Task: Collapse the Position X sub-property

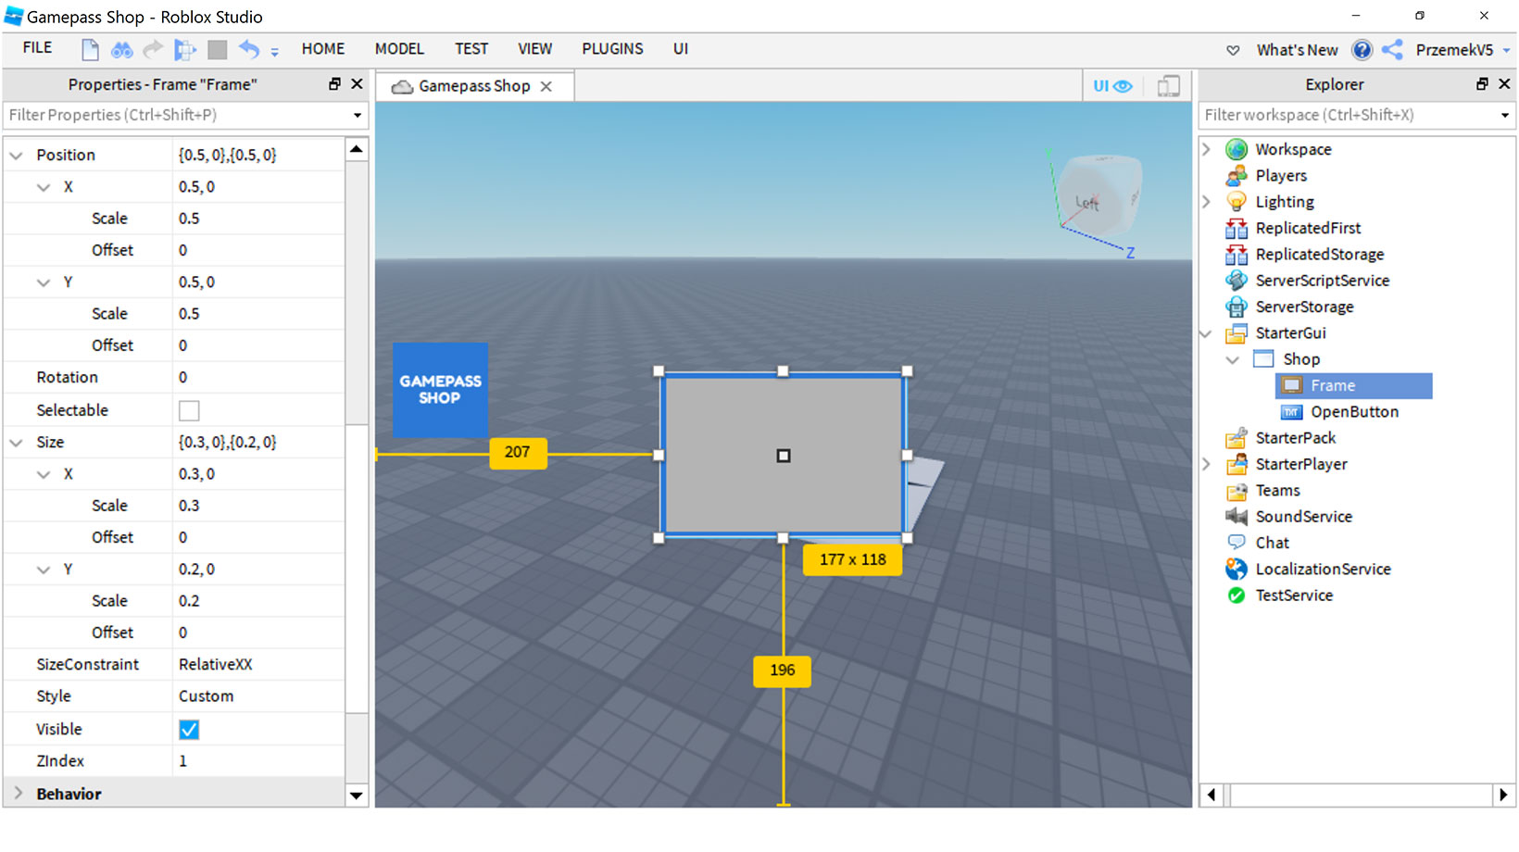Action: [43, 187]
